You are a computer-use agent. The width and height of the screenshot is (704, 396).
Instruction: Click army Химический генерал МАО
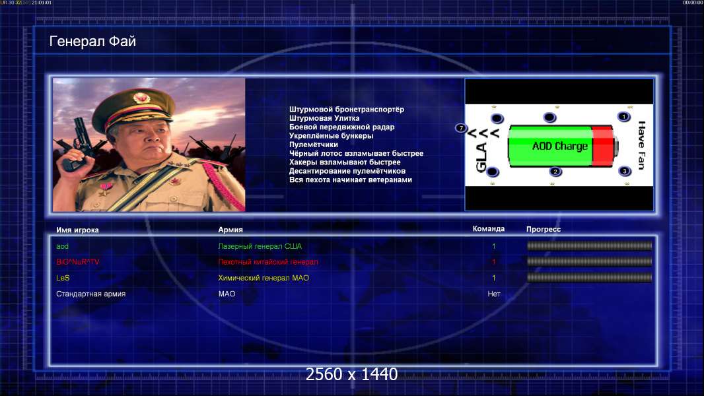pyautogui.click(x=264, y=278)
